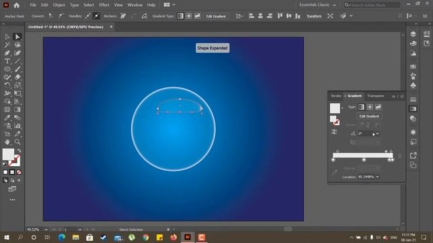Go to Illustrator Home screen icon
The height and width of the screenshot is (243, 433).
click(x=16, y=5)
